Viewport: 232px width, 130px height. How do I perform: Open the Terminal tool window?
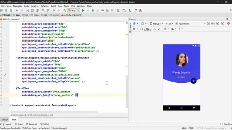[x=32, y=124]
